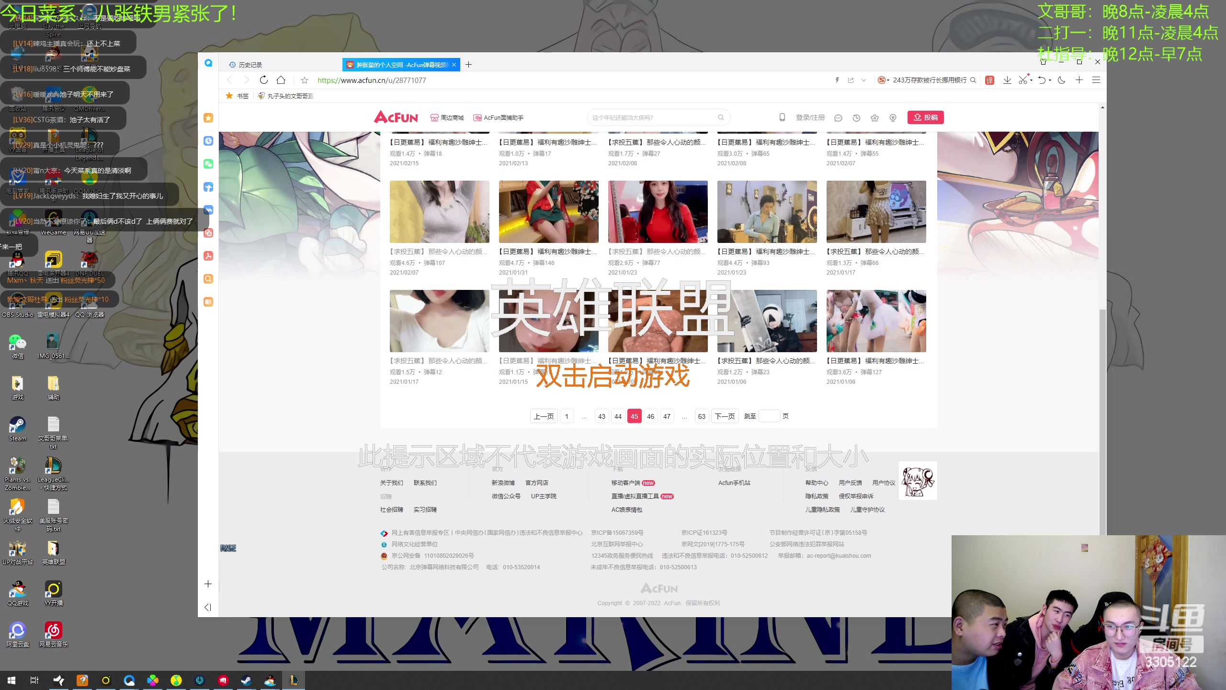Toggle the lightning speed mode icon
Screen dimensions: 1226x690
[x=837, y=80]
